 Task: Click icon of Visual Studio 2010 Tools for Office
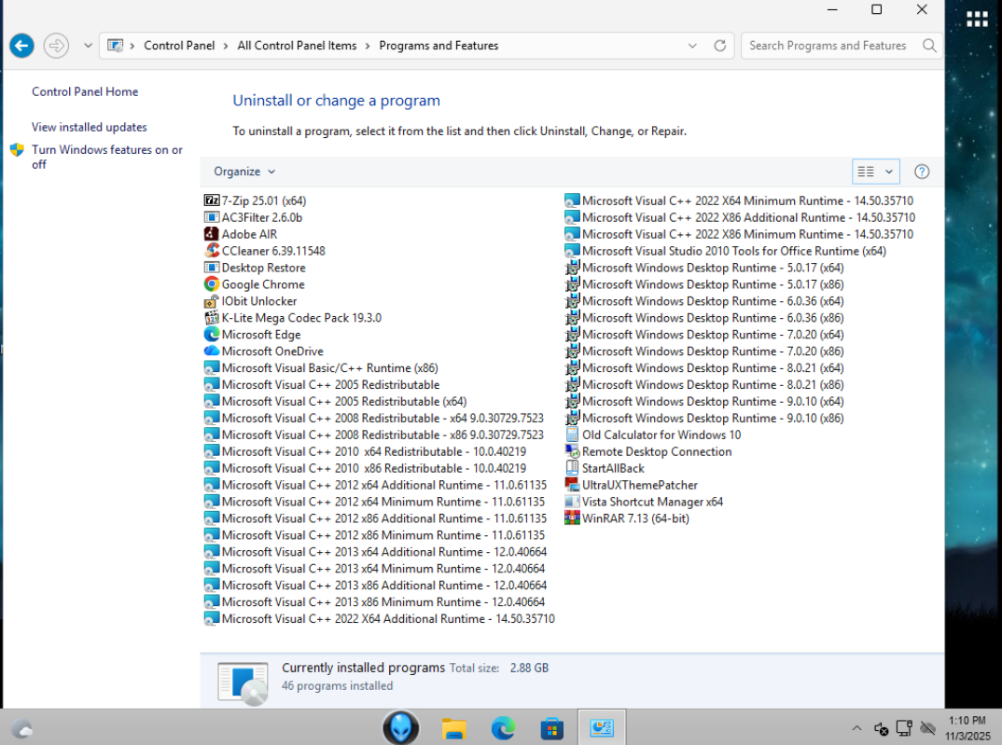(x=572, y=251)
